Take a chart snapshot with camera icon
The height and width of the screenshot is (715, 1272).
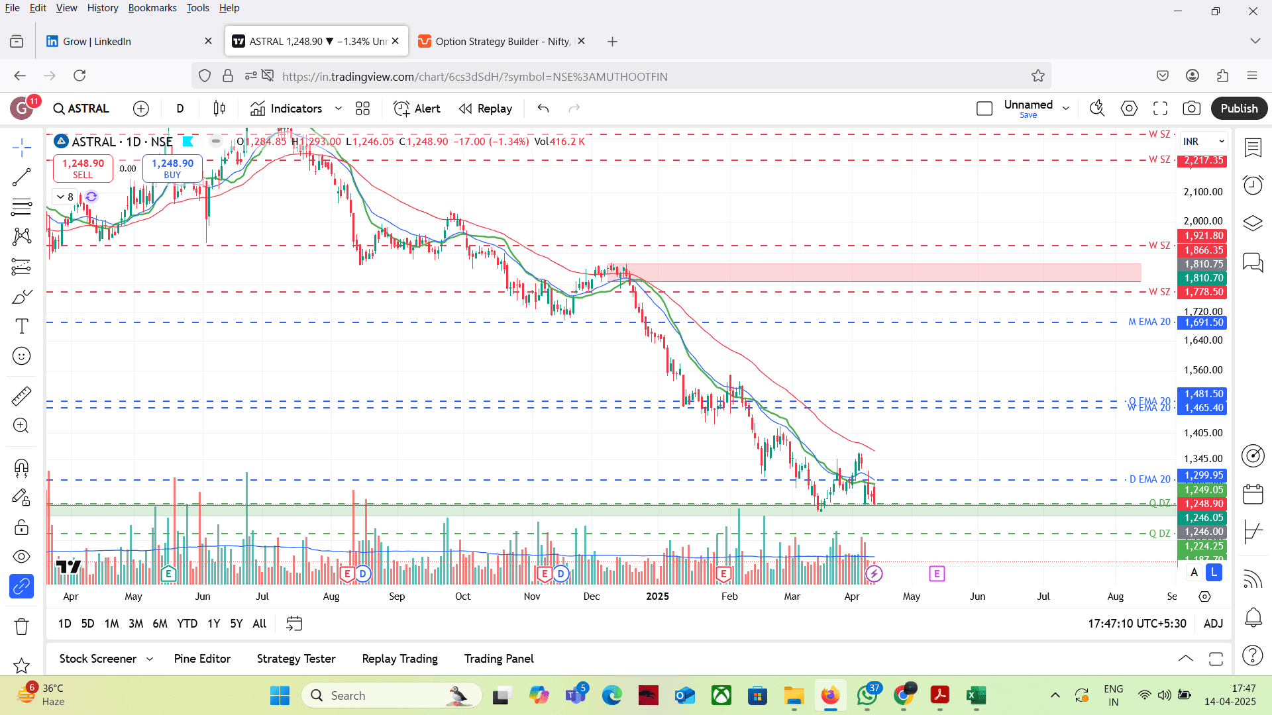(x=1191, y=109)
